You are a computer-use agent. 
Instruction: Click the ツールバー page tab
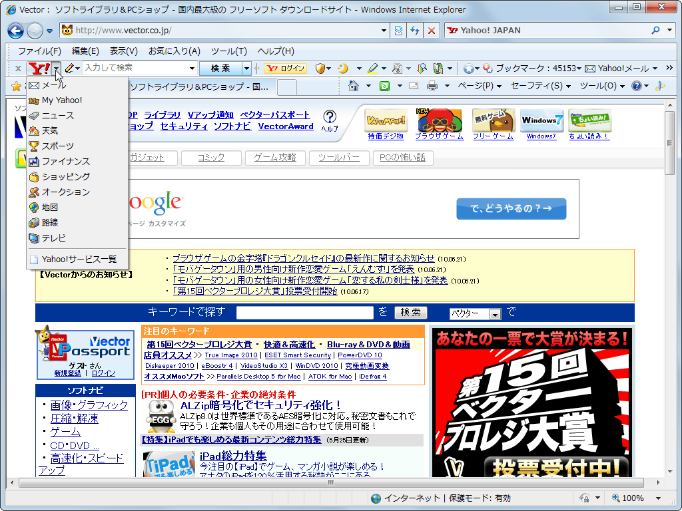pos(339,158)
